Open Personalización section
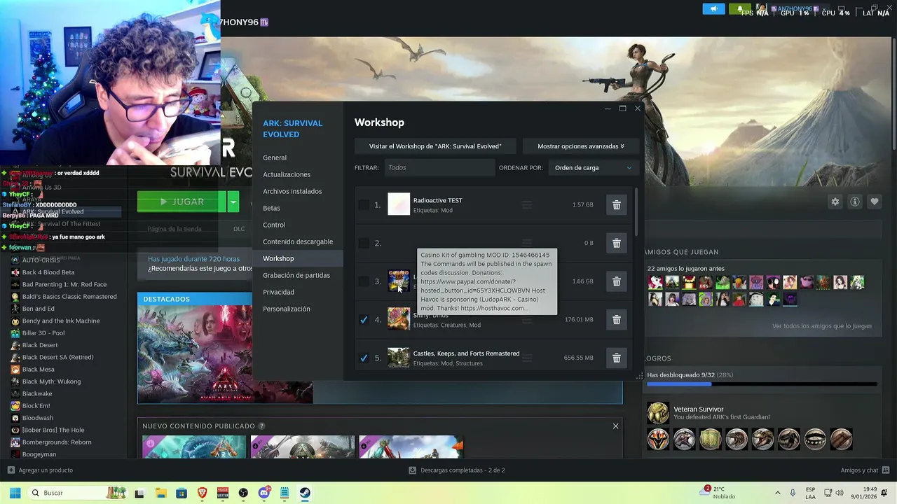The width and height of the screenshot is (897, 504). click(286, 309)
